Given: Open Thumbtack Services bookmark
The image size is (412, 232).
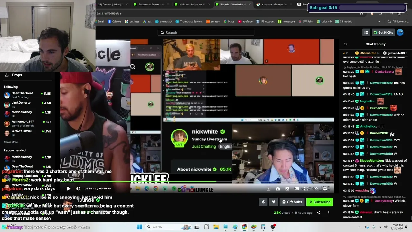Looking at the screenshot, I should point(189,22).
